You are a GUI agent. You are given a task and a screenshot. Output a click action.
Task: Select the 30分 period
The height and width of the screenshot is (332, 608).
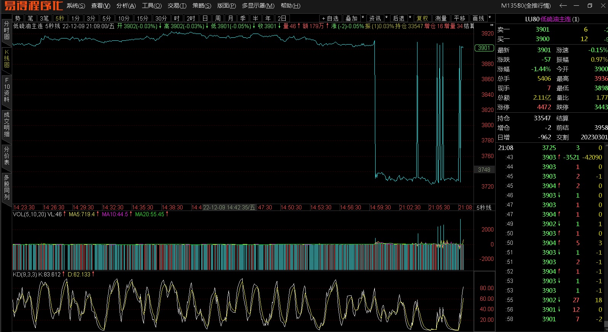(161, 18)
